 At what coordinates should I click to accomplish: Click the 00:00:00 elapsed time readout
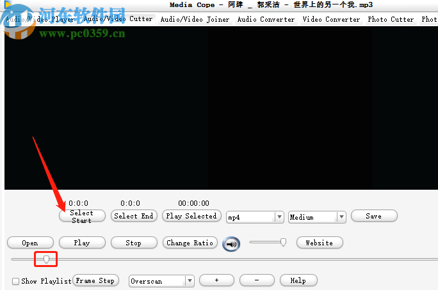pos(193,203)
